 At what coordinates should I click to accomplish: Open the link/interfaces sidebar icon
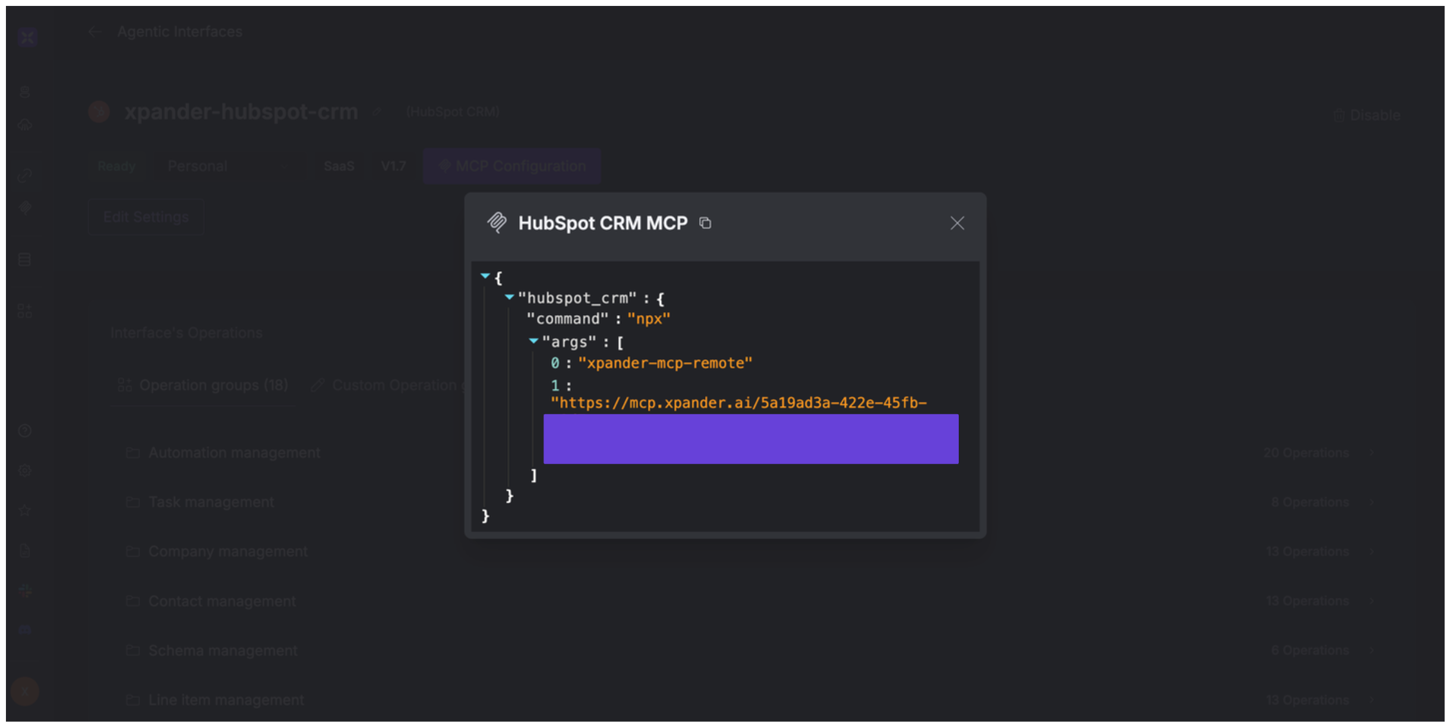pos(25,175)
